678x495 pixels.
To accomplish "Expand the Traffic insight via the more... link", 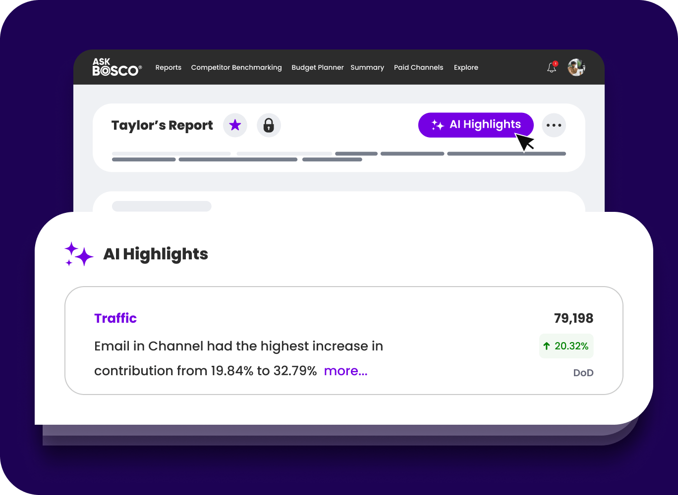I will click(x=345, y=371).
